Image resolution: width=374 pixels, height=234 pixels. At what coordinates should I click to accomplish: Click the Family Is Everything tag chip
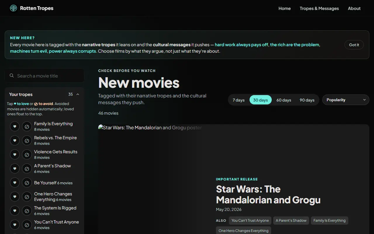pyautogui.click(x=329, y=221)
